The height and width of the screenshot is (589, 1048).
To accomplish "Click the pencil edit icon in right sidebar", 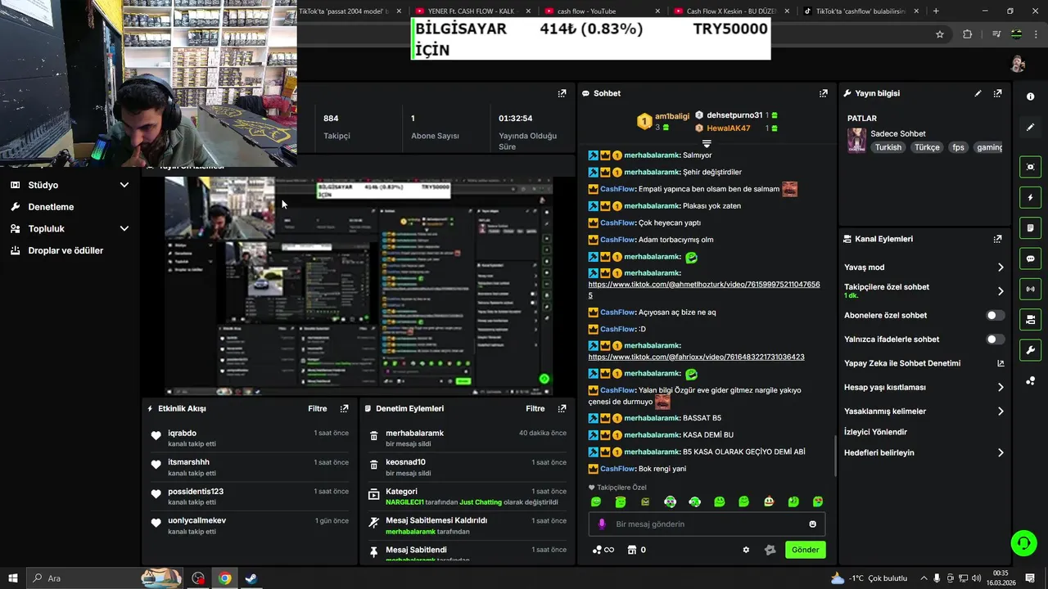I will point(1030,127).
